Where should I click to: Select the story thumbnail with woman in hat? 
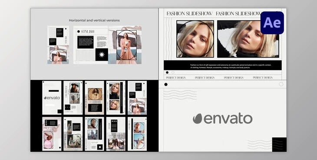click(x=73, y=98)
